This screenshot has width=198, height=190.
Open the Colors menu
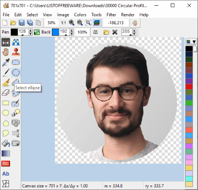tap(80, 15)
